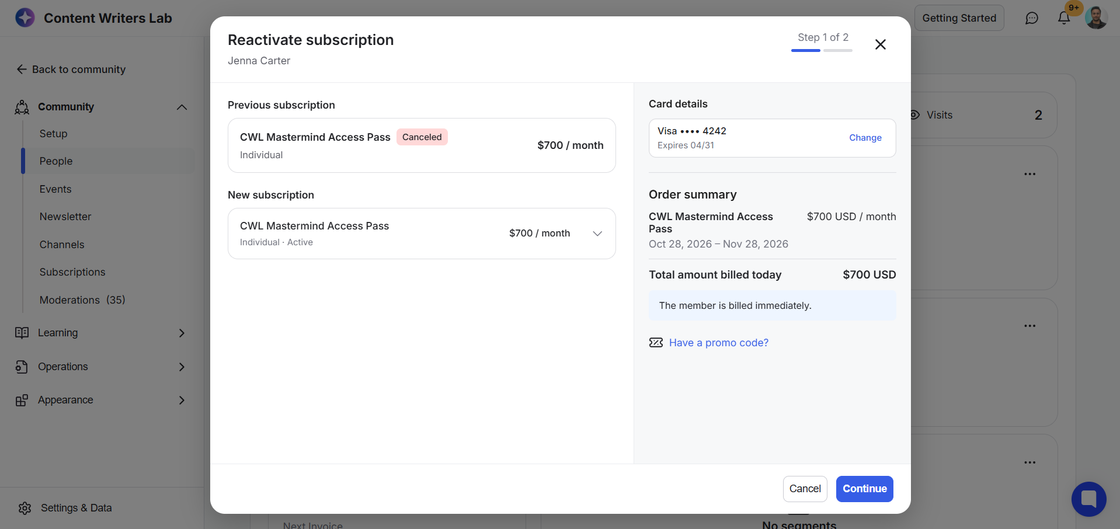1120x529 pixels.
Task: Open Subscriptions in the sidebar
Action: tap(72, 272)
